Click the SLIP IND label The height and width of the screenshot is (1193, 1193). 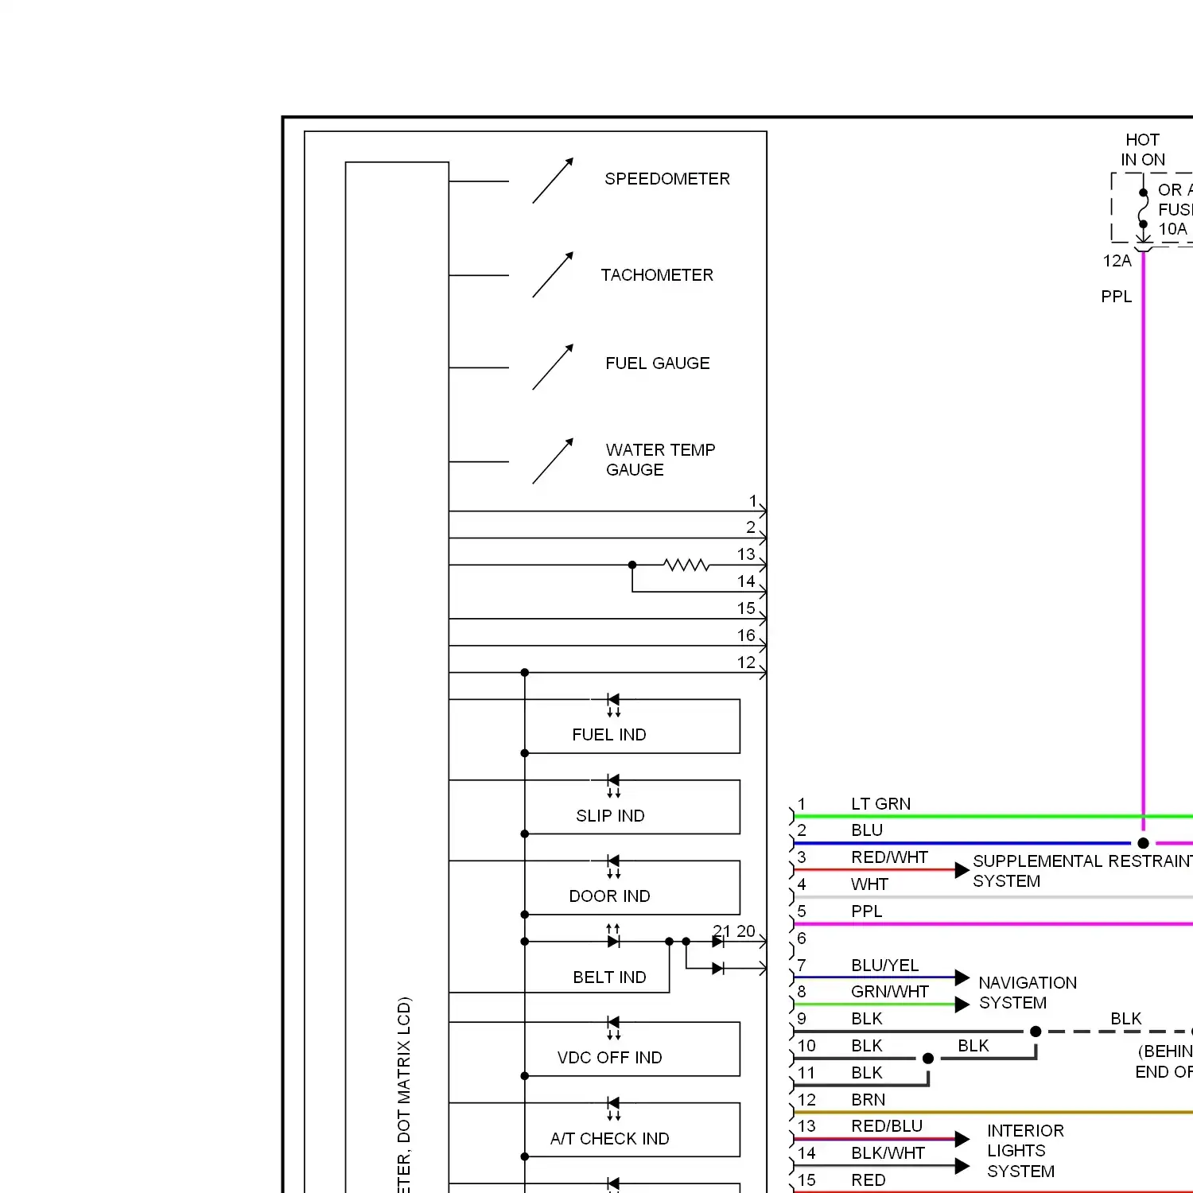click(610, 816)
